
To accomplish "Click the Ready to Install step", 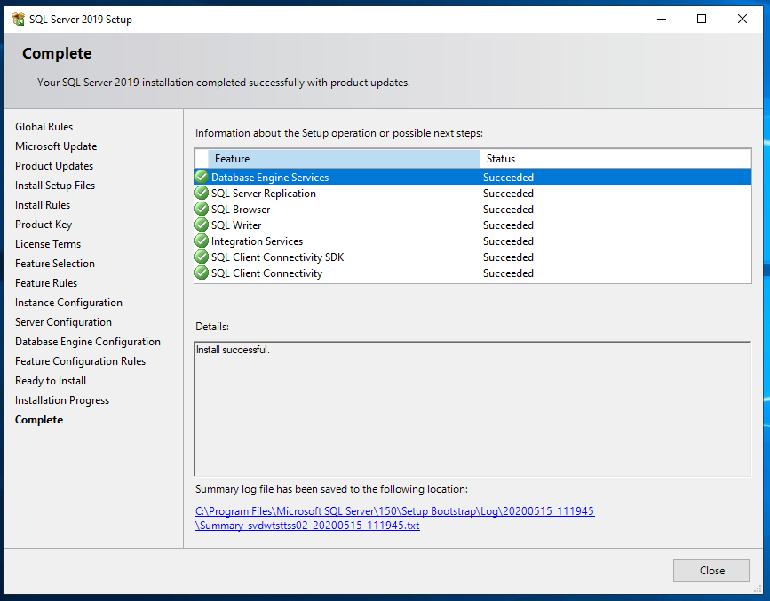I will click(x=51, y=381).
